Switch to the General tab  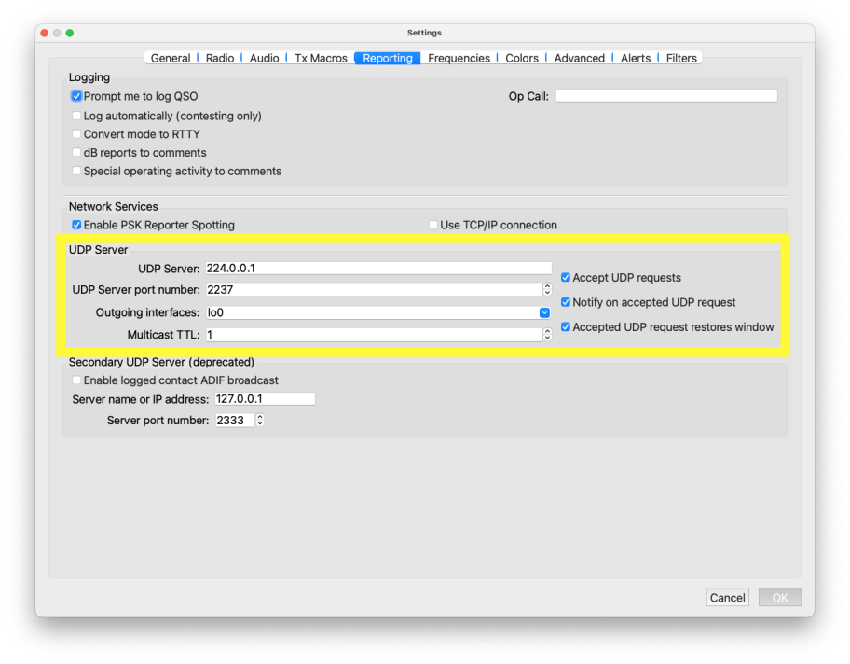171,58
